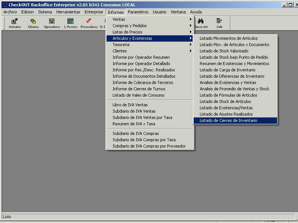Screen dimensions: 298x223
Task: Open Informe de Cierres de Turnos
Action: click(150, 89)
